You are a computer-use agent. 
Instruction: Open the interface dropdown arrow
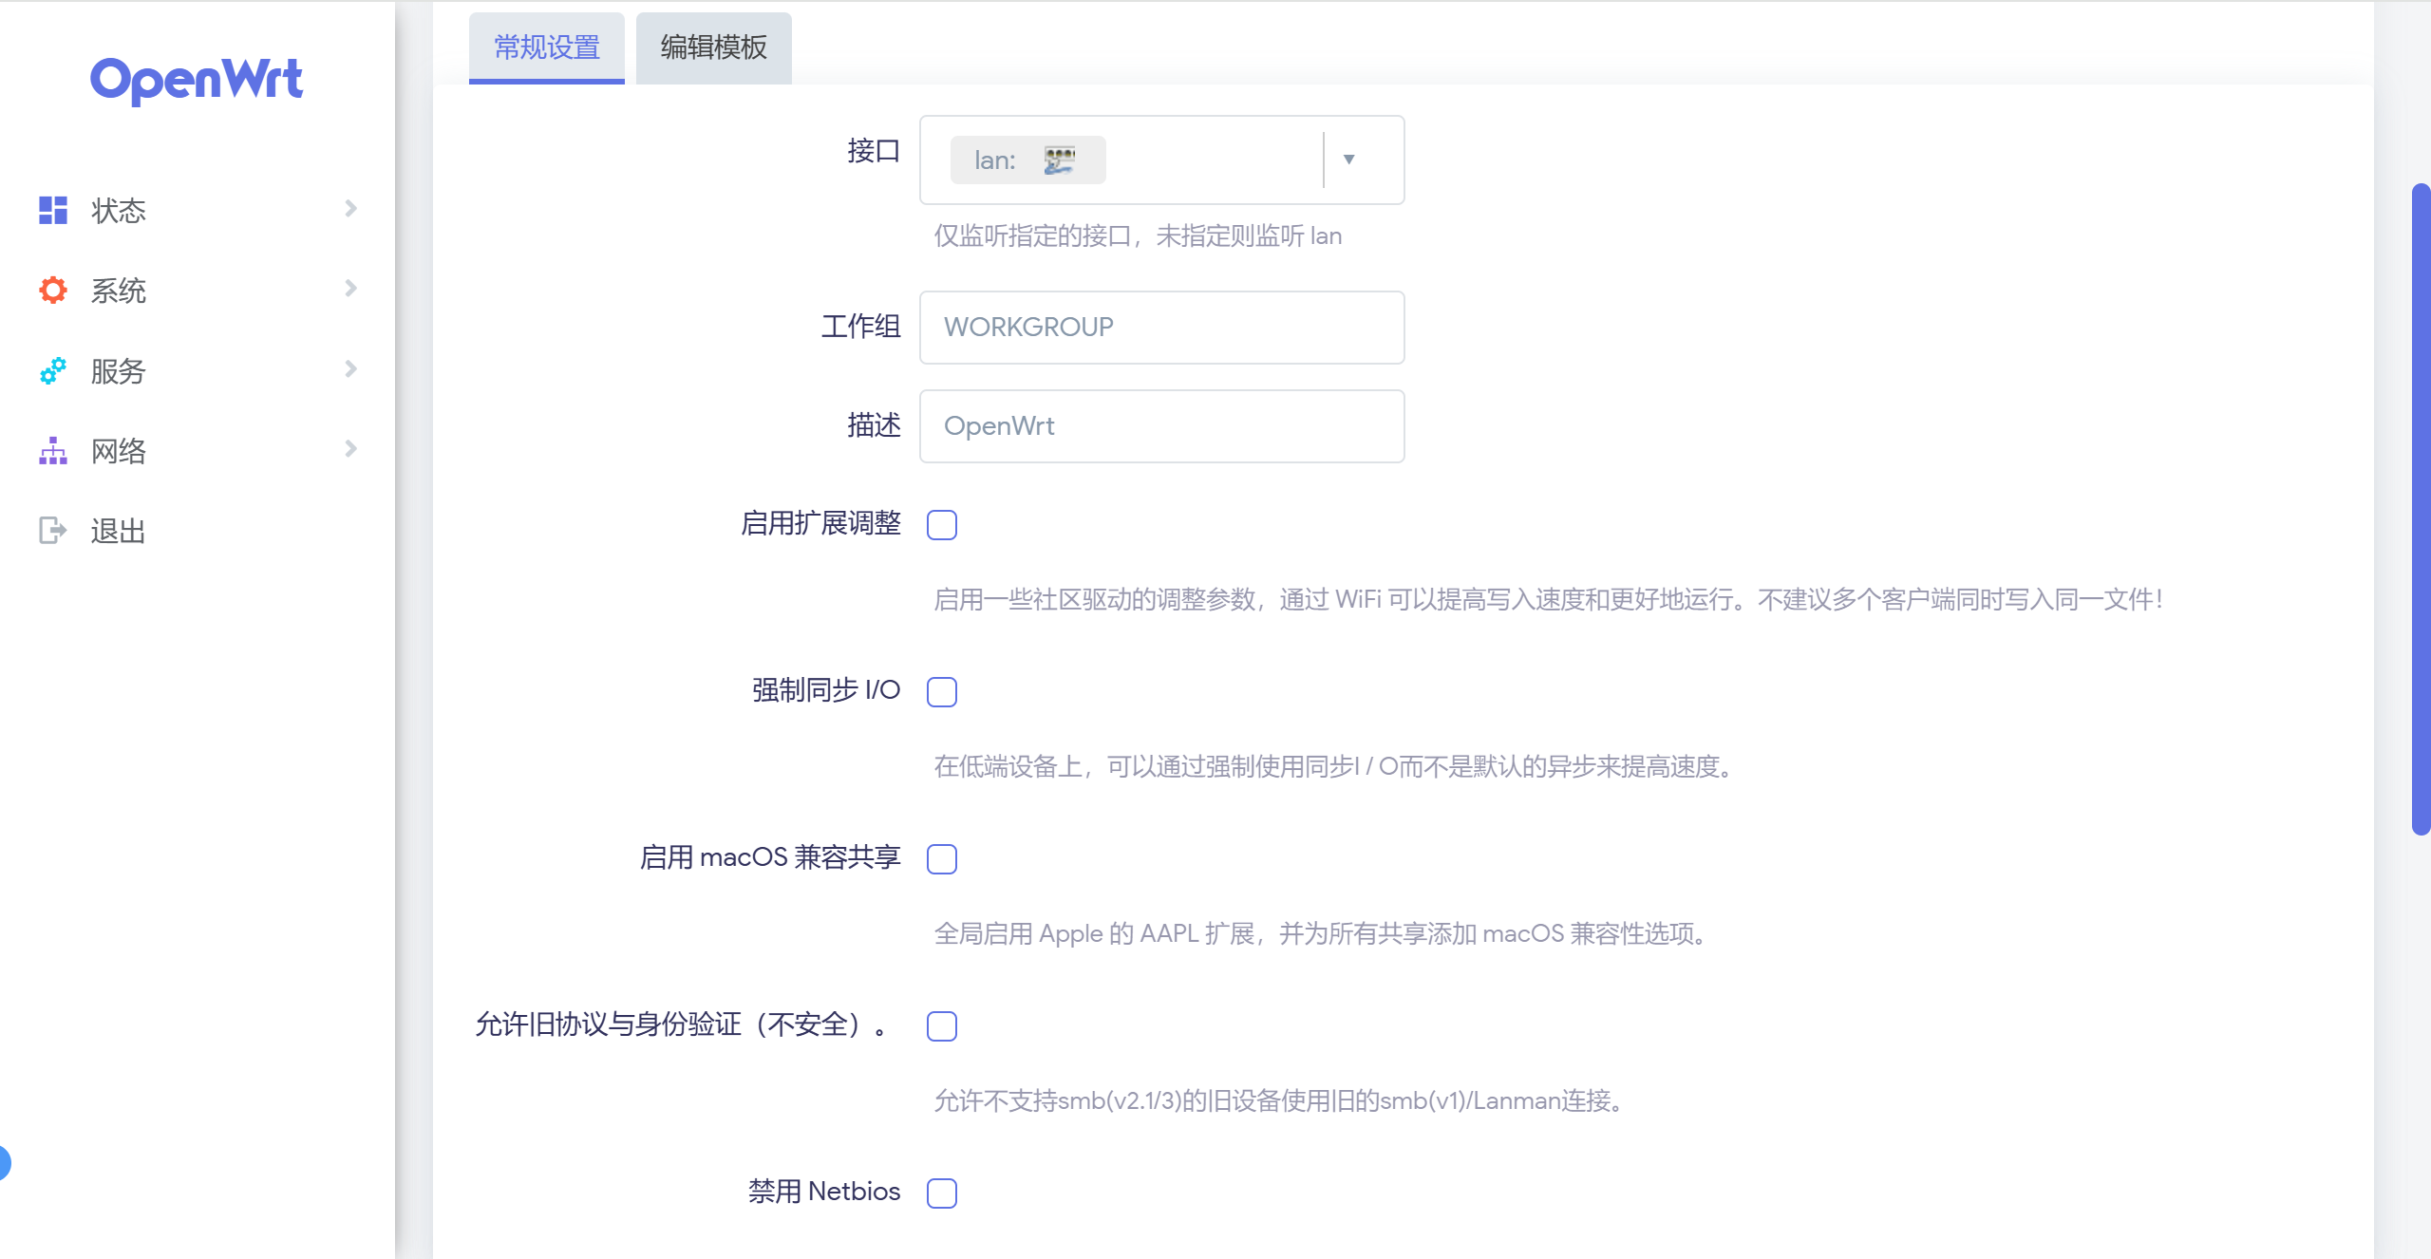click(1348, 160)
